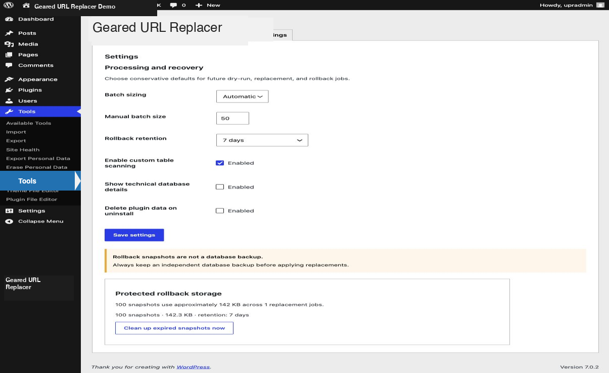
Task: Open Erase Personal Data submenu item
Action: coord(37,167)
